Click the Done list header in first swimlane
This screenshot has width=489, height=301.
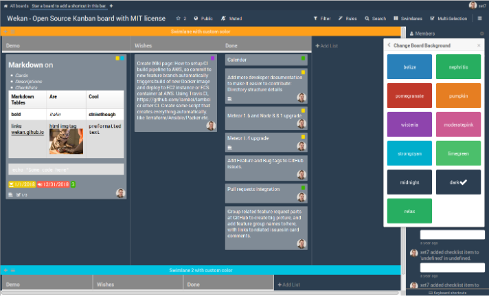pyautogui.click(x=231, y=45)
